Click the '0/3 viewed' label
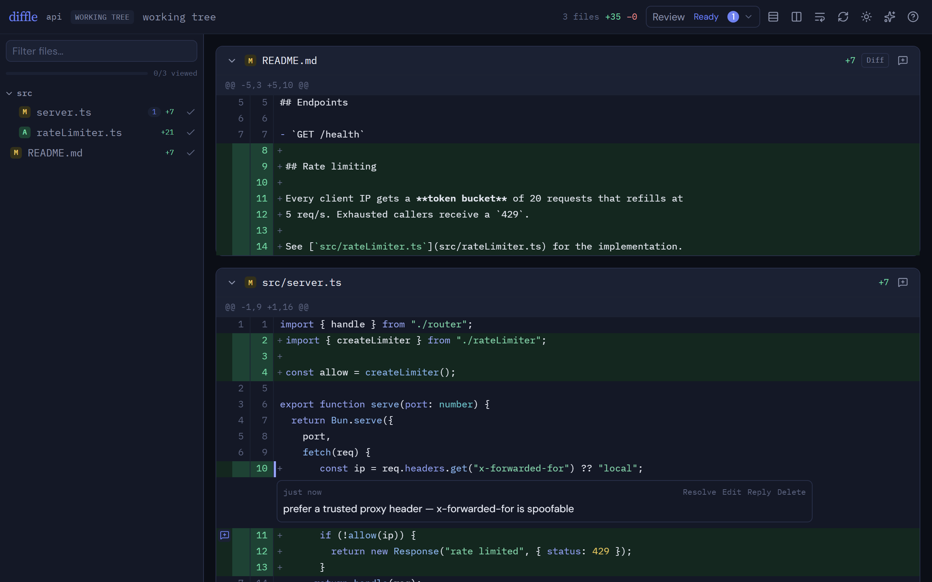The width and height of the screenshot is (932, 582). point(175,73)
